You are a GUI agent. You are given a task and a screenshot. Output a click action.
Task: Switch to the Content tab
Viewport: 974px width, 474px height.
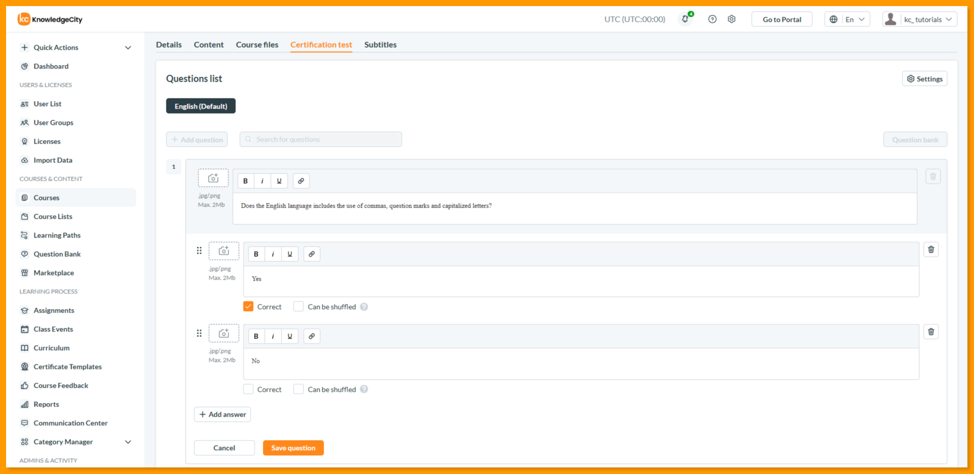coord(208,45)
